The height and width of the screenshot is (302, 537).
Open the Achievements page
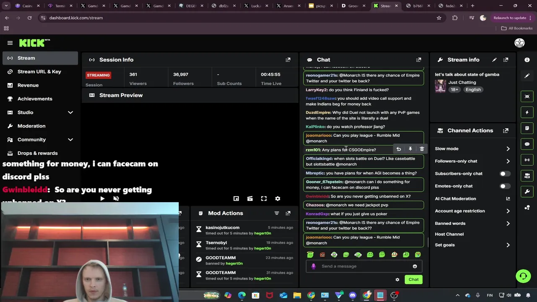click(40, 99)
